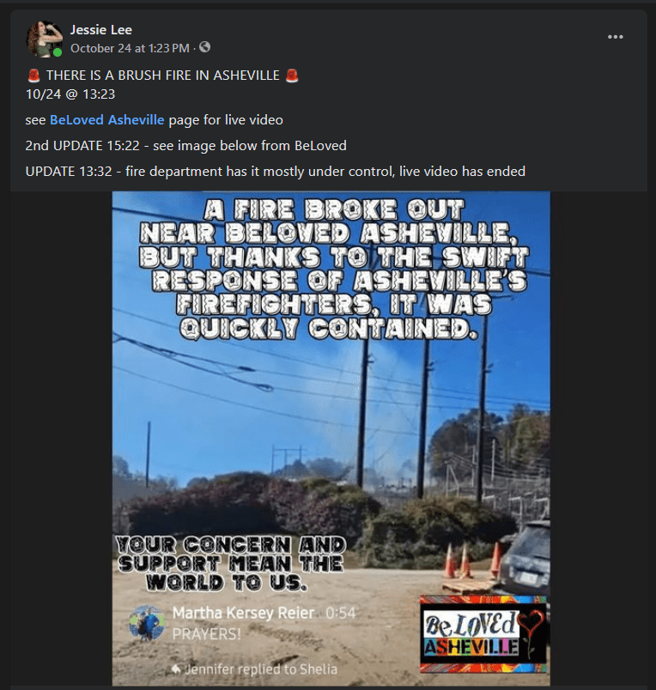The height and width of the screenshot is (690, 656).
Task: Click the reply arrow beside Jennifer replied
Action: 176,669
